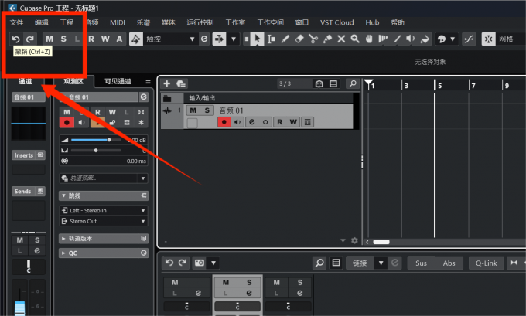
Task: Adjust the volume slider in inspector
Action: point(96,140)
